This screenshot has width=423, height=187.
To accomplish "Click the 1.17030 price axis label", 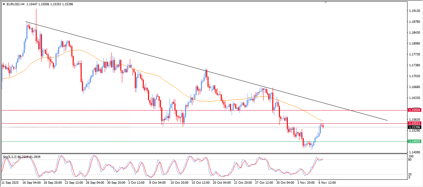I will (x=414, y=76).
